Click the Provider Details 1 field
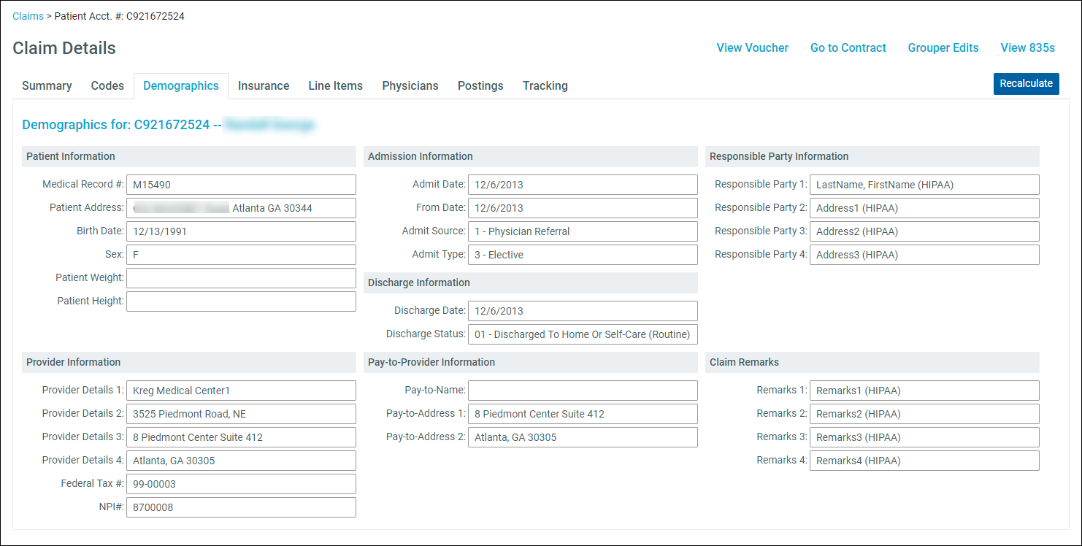The height and width of the screenshot is (546, 1082). click(x=241, y=391)
